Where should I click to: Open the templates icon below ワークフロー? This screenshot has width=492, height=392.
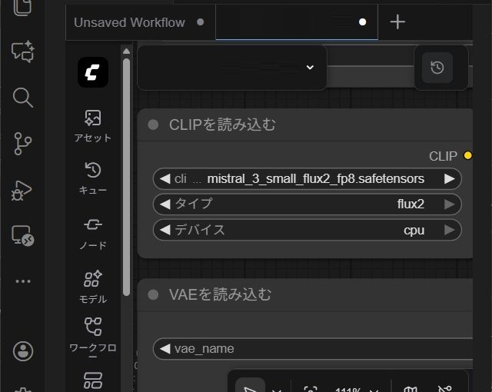click(93, 380)
